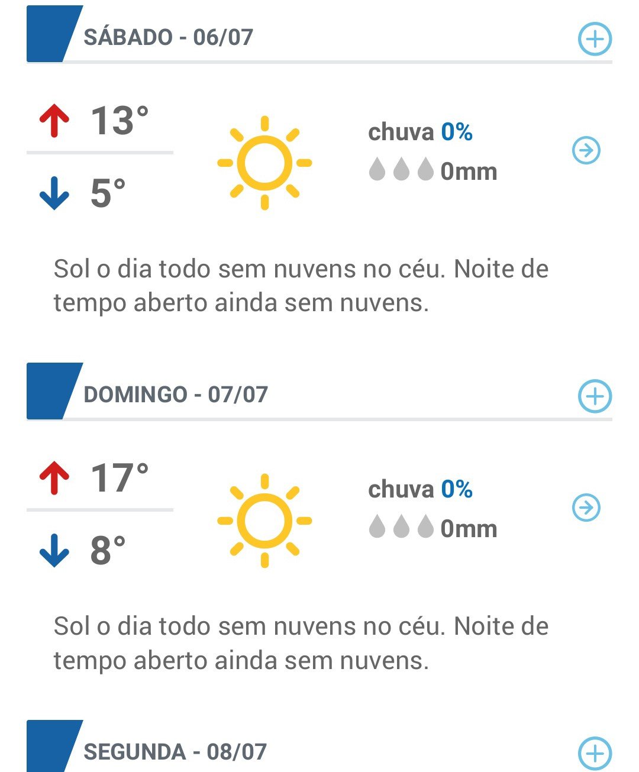Image resolution: width=639 pixels, height=772 pixels.
Task: Expand Domingo 07/07 forecast with plus icon
Action: 594,396
